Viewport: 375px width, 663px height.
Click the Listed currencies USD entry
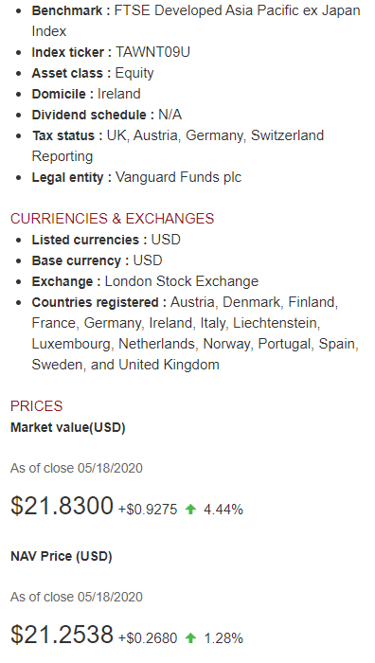pos(106,240)
